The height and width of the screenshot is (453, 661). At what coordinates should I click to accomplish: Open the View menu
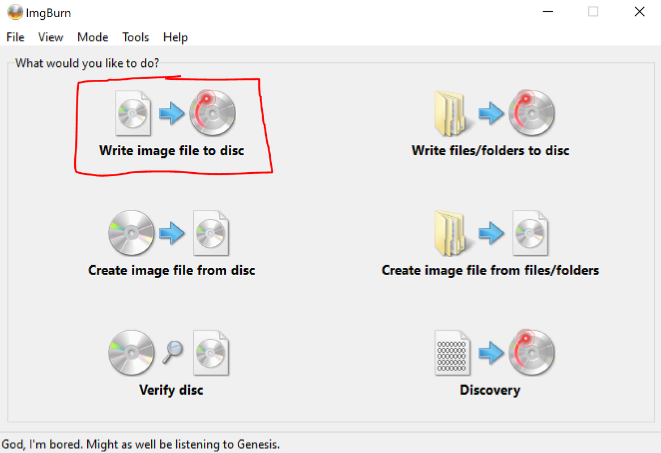[x=50, y=37]
